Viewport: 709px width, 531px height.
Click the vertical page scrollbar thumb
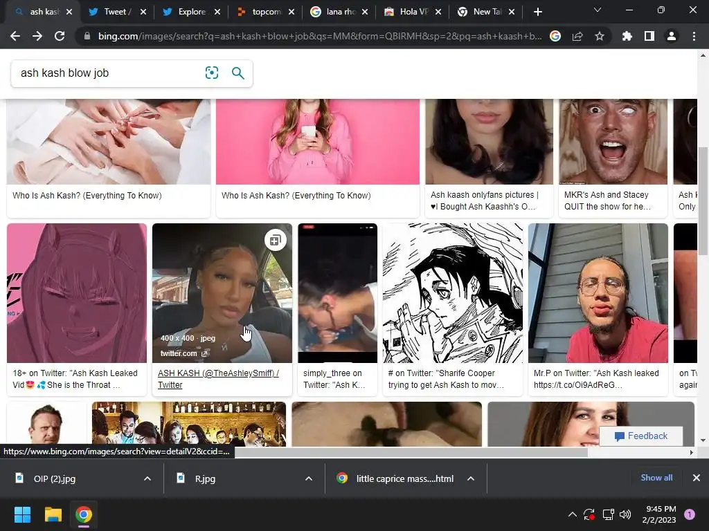[x=703, y=201]
